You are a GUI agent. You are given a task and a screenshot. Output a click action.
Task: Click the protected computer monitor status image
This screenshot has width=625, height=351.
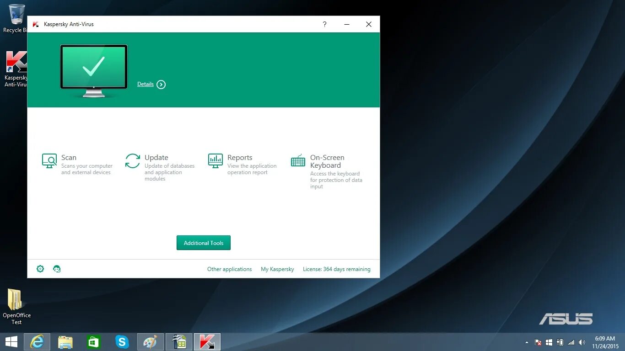94,70
